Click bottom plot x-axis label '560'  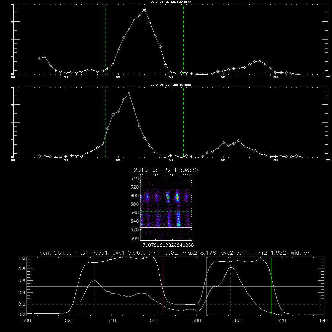(x=154, y=321)
